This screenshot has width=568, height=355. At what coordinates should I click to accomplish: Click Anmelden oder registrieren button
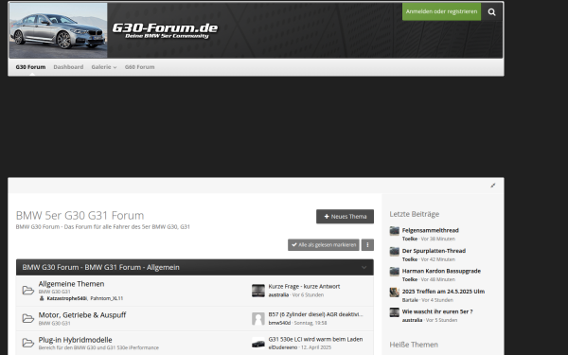point(441,11)
